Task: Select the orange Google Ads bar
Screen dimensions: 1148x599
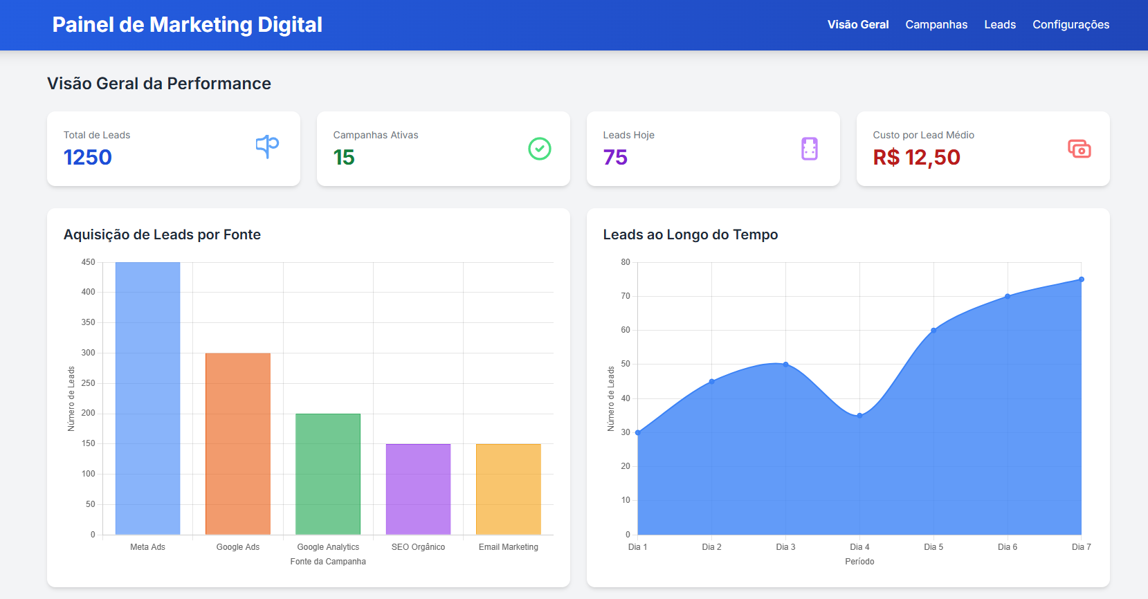Action: (x=238, y=444)
